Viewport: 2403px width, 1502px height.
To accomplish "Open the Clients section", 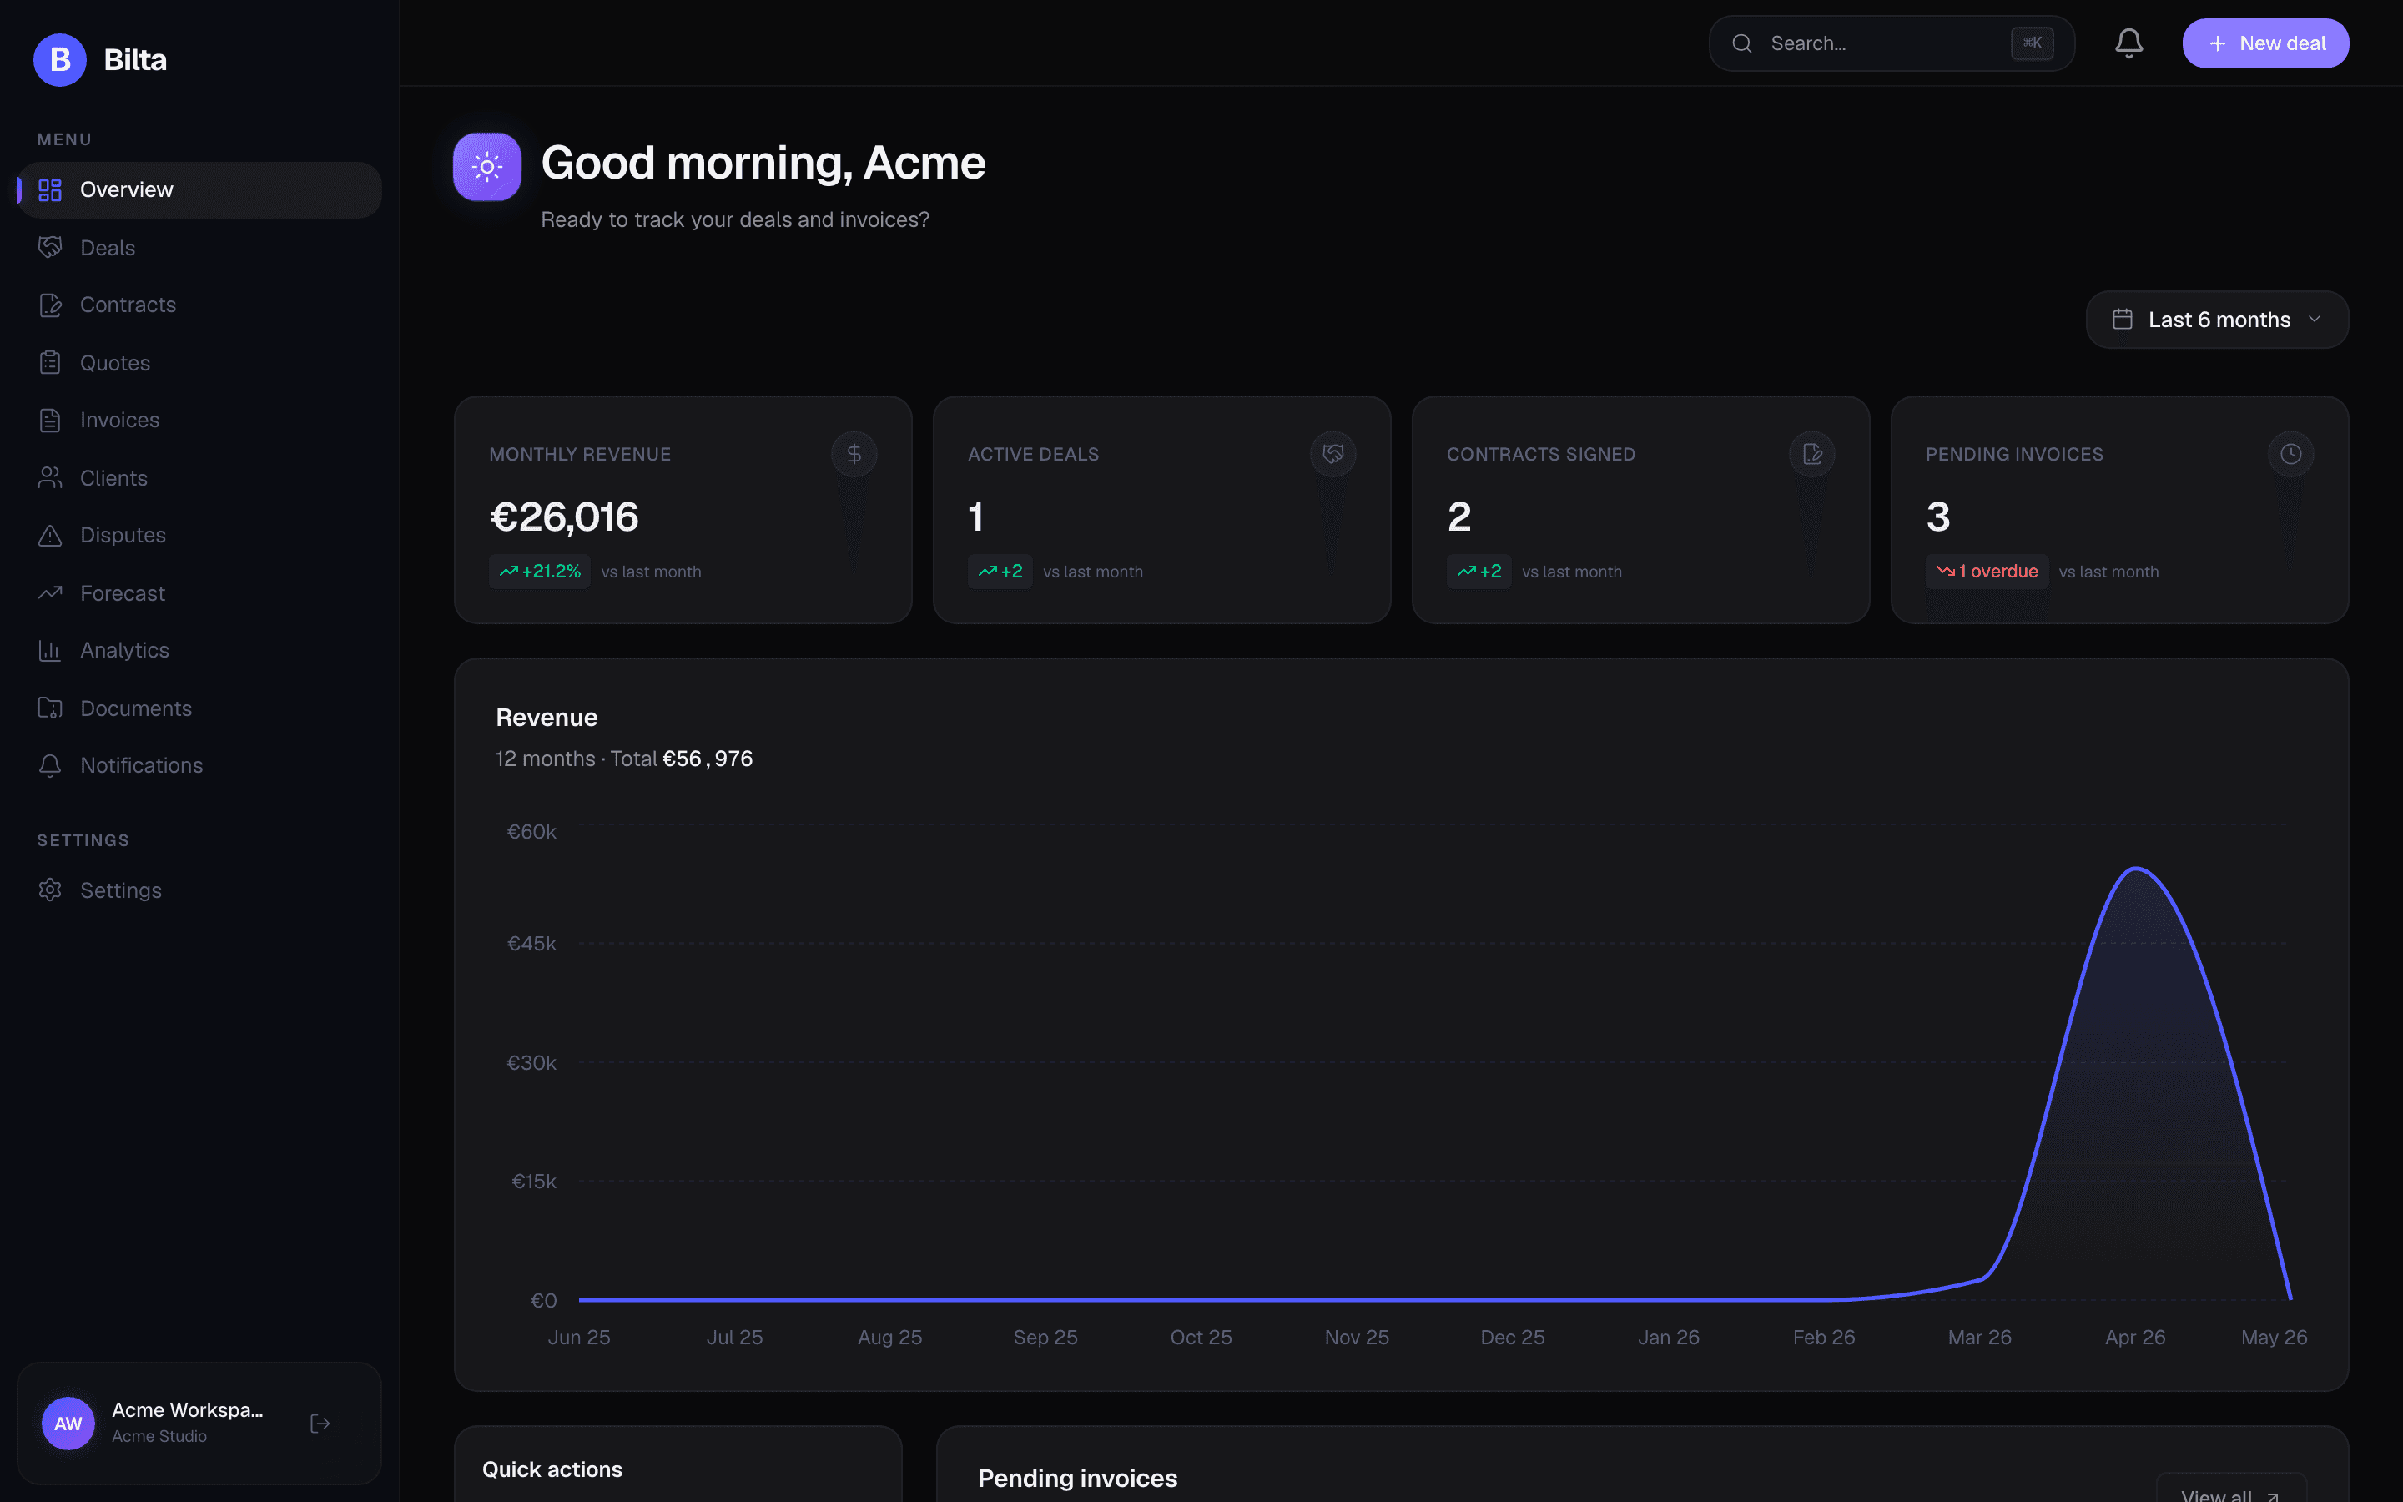I will (199, 478).
